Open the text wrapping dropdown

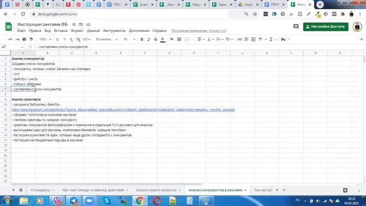[220, 39]
